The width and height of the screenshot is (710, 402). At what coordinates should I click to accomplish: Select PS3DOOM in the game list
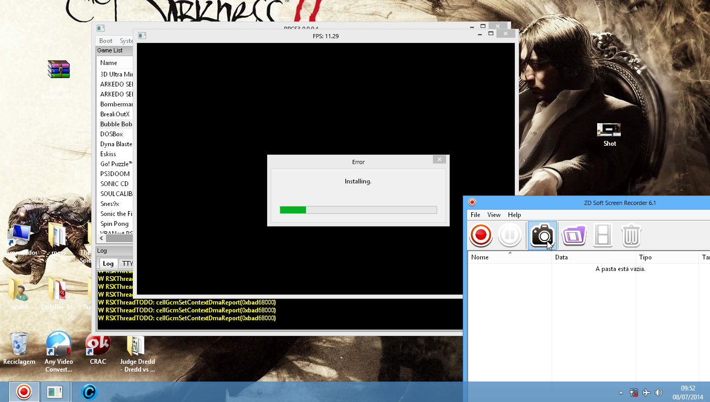point(115,174)
